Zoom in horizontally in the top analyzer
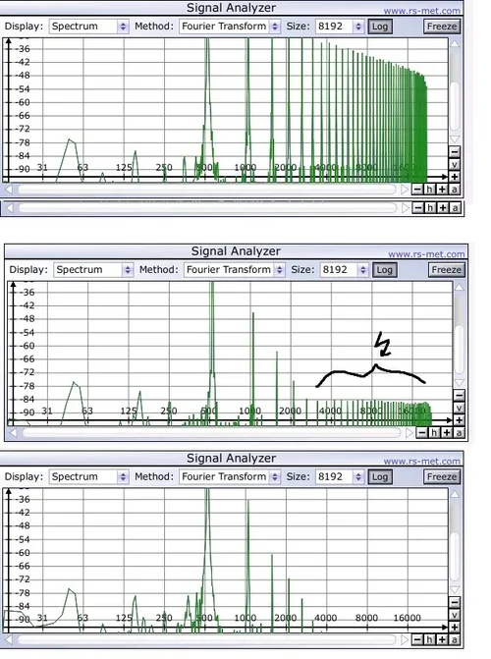 pyautogui.click(x=442, y=190)
